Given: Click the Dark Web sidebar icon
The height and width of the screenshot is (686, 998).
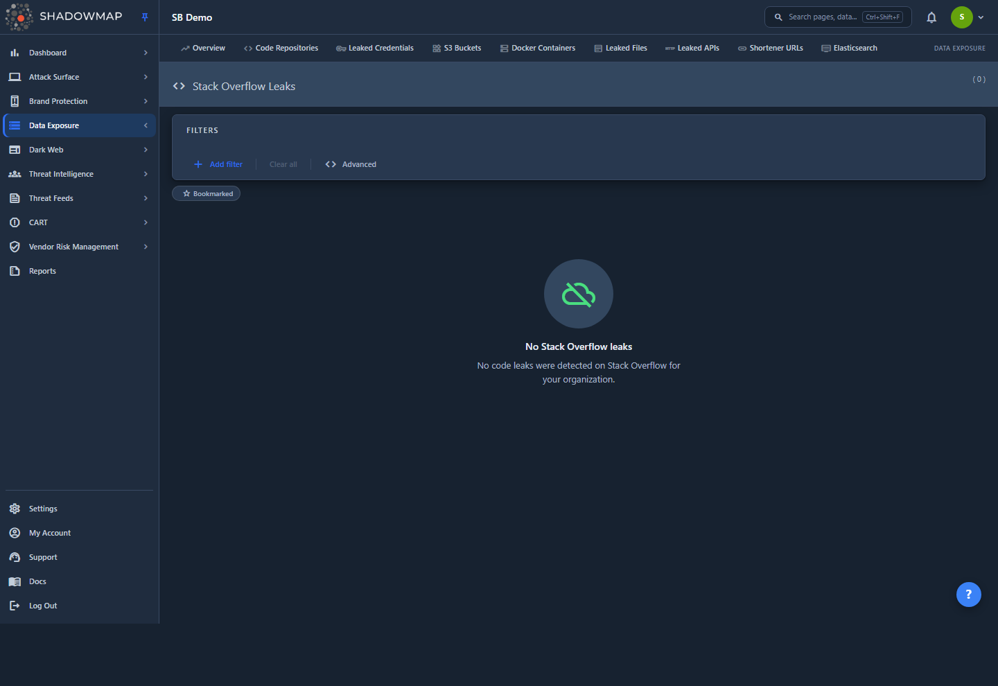Looking at the screenshot, I should pyautogui.click(x=15, y=150).
